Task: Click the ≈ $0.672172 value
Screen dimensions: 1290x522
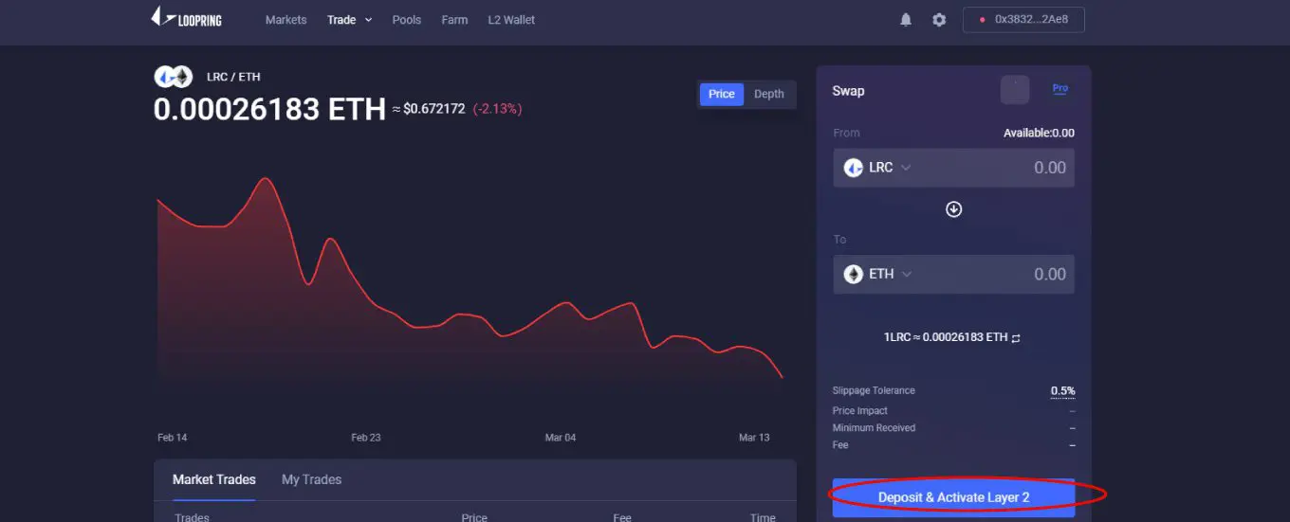Action: tap(429, 109)
